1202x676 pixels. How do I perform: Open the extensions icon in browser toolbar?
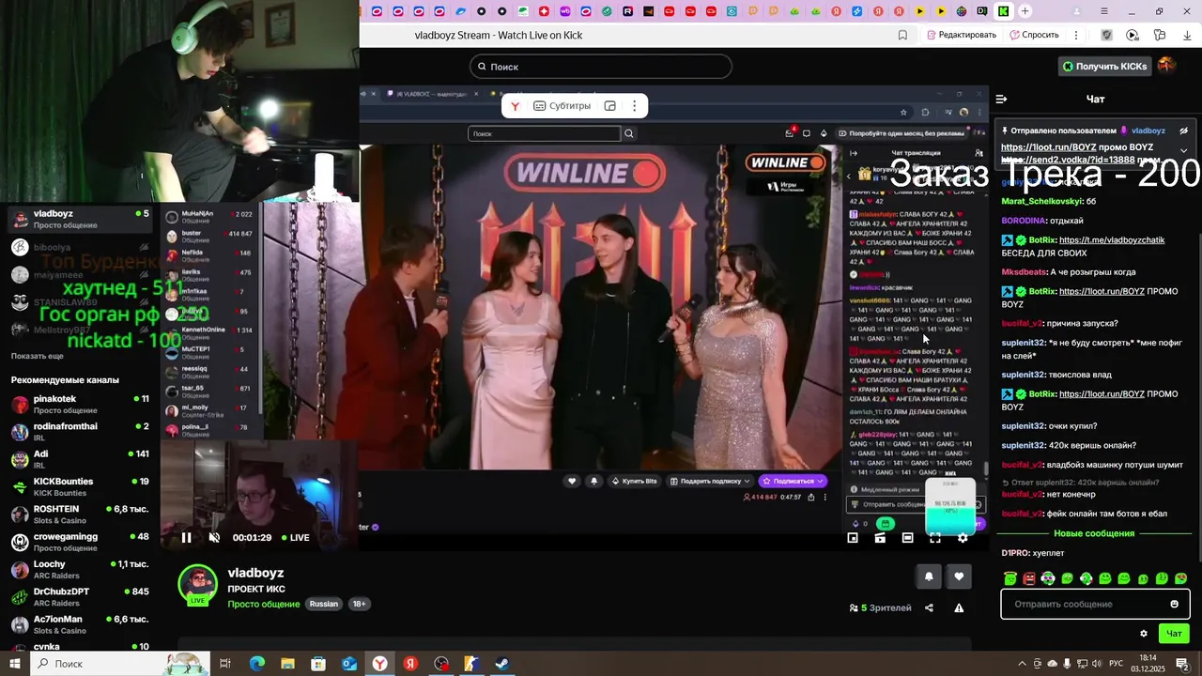click(x=1160, y=35)
